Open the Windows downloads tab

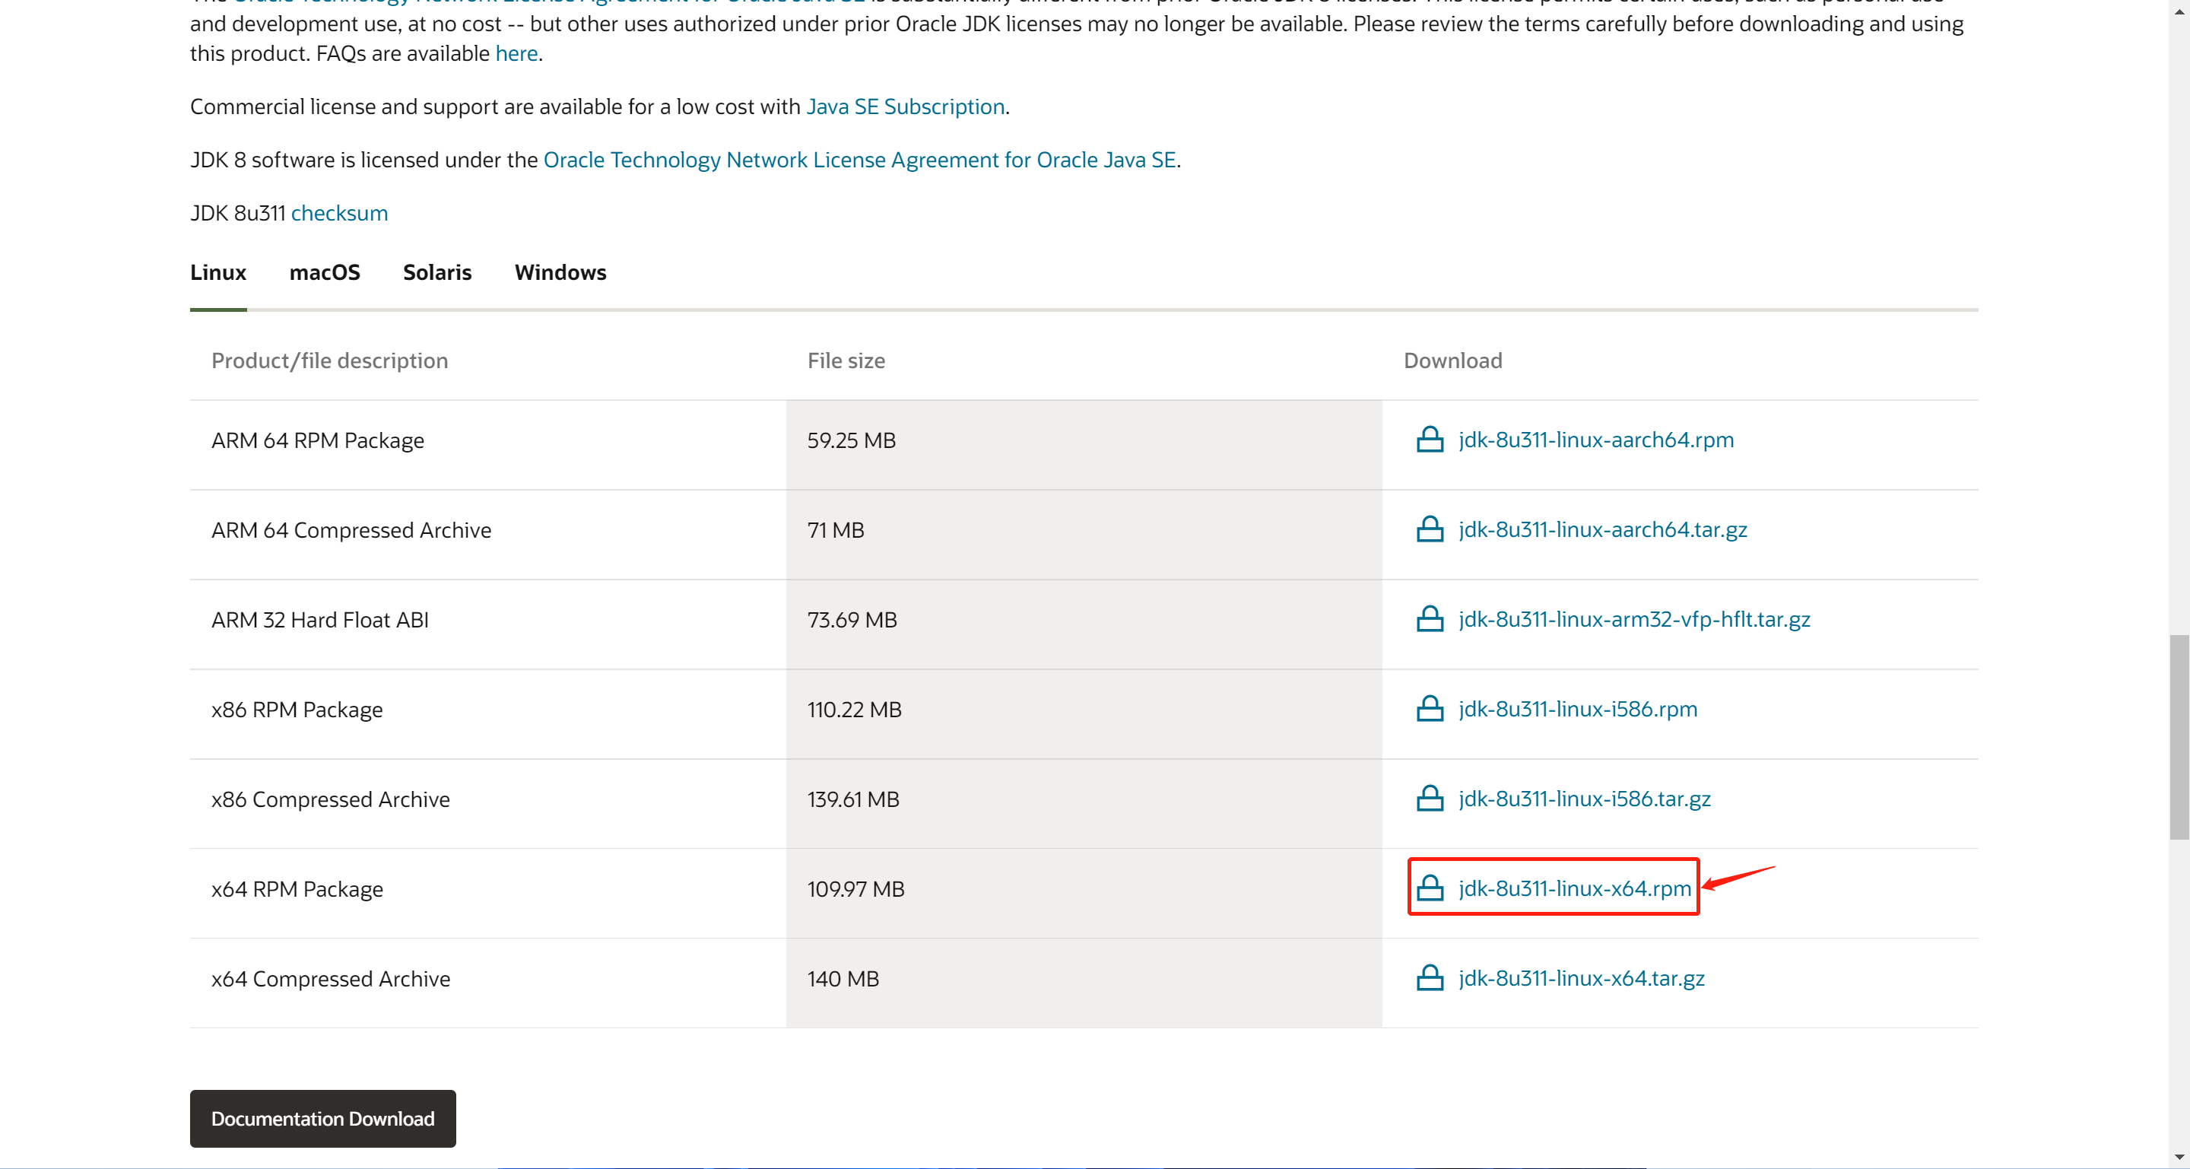[x=560, y=272]
